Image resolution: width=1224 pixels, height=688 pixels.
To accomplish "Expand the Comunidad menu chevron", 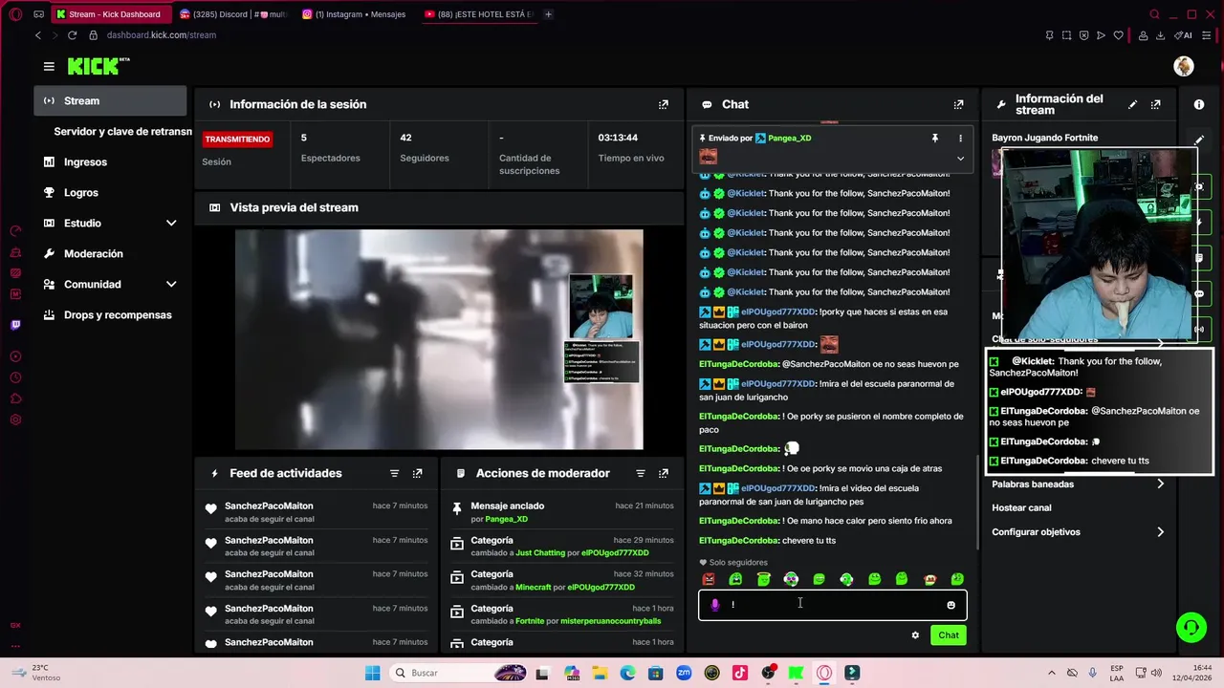I will [x=171, y=284].
